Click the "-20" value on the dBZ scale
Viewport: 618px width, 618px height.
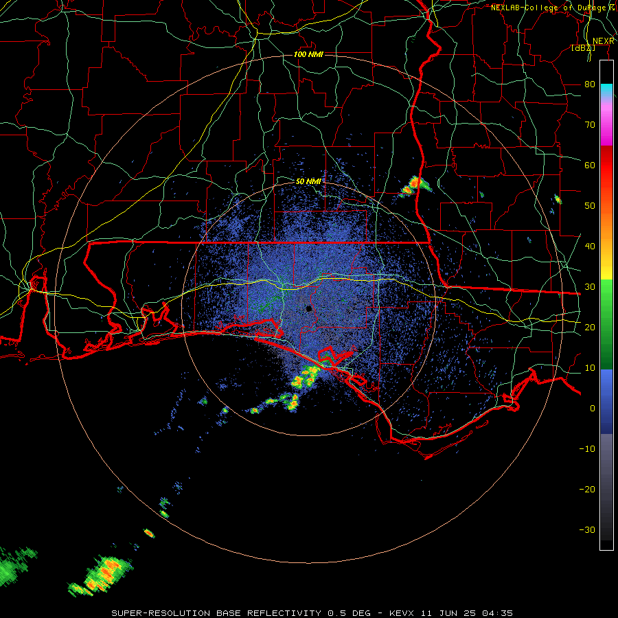(587, 490)
